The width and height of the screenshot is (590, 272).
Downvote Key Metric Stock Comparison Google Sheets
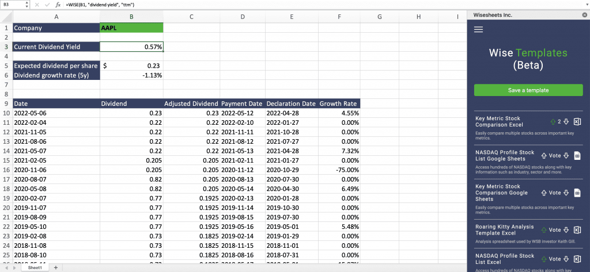566,193
